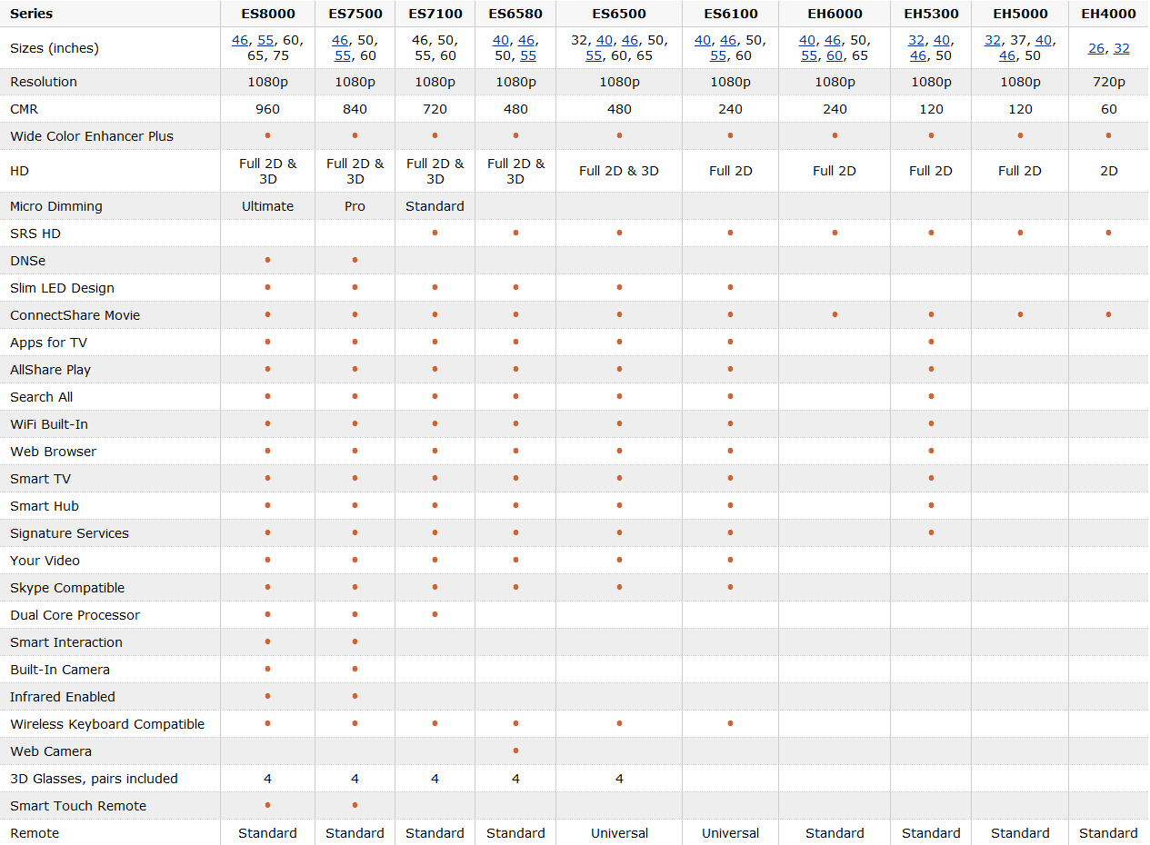Click the "Smart Interaction" row label
Image resolution: width=1150 pixels, height=845 pixels.
coord(66,642)
